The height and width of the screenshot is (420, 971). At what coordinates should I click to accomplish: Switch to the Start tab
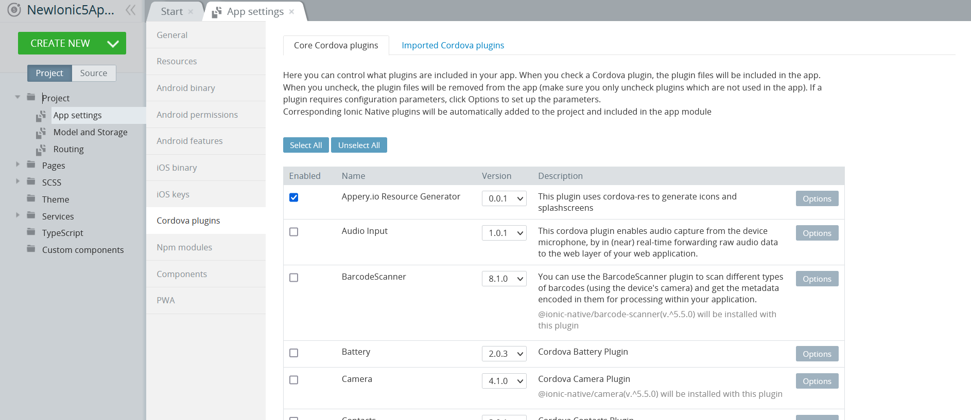[x=171, y=11]
